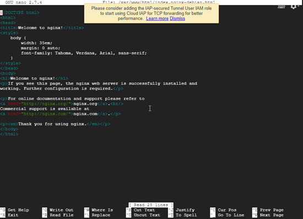Click the Learn more link
Screen dimensions: 303x219
pyautogui.click(x=157, y=19)
